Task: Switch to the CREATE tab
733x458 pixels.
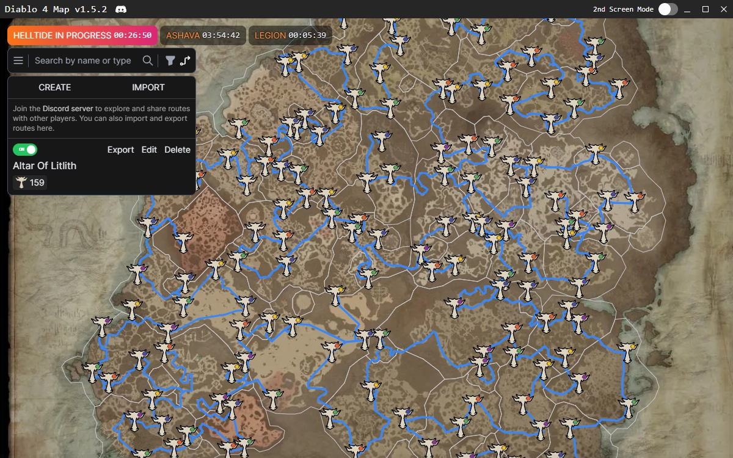Action: click(x=55, y=87)
